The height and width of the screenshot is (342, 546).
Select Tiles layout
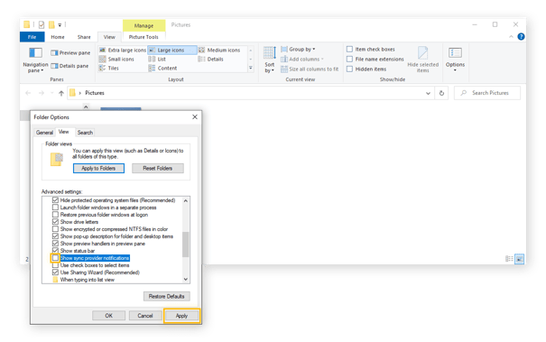point(109,69)
